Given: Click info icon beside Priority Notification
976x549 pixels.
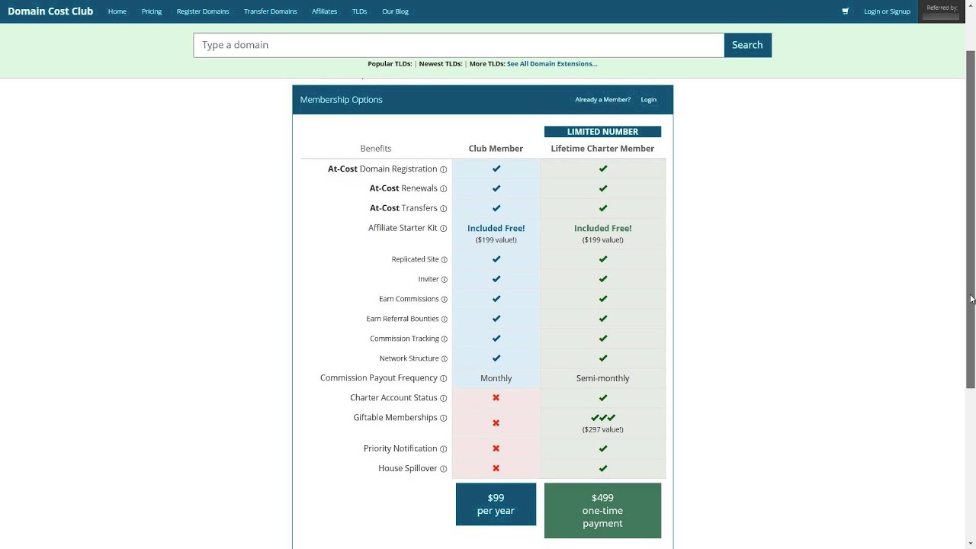Looking at the screenshot, I should click(443, 450).
